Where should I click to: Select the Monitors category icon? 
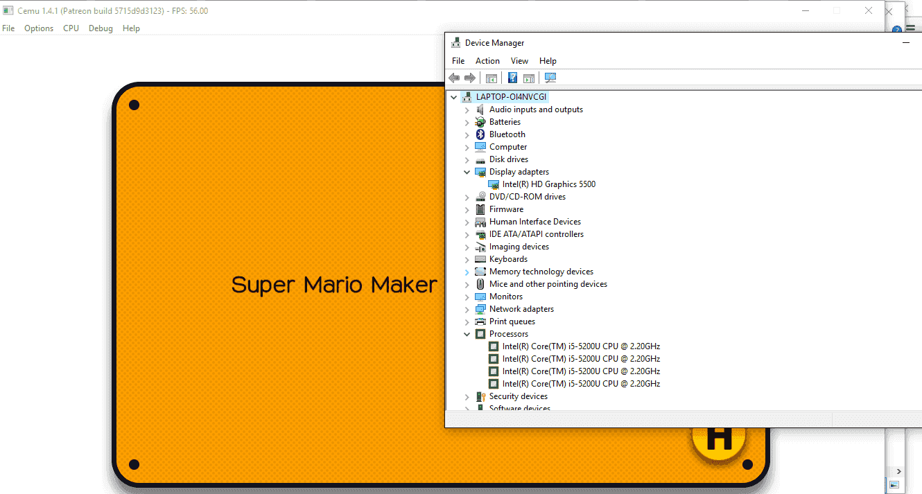click(x=480, y=297)
